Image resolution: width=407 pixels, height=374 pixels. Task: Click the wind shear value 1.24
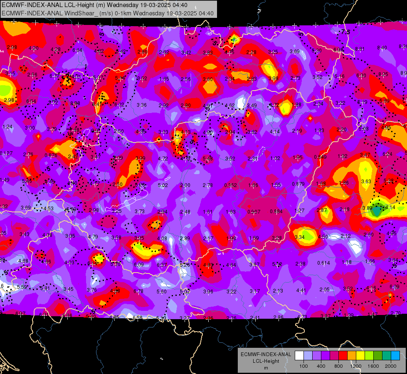click(x=7, y=127)
